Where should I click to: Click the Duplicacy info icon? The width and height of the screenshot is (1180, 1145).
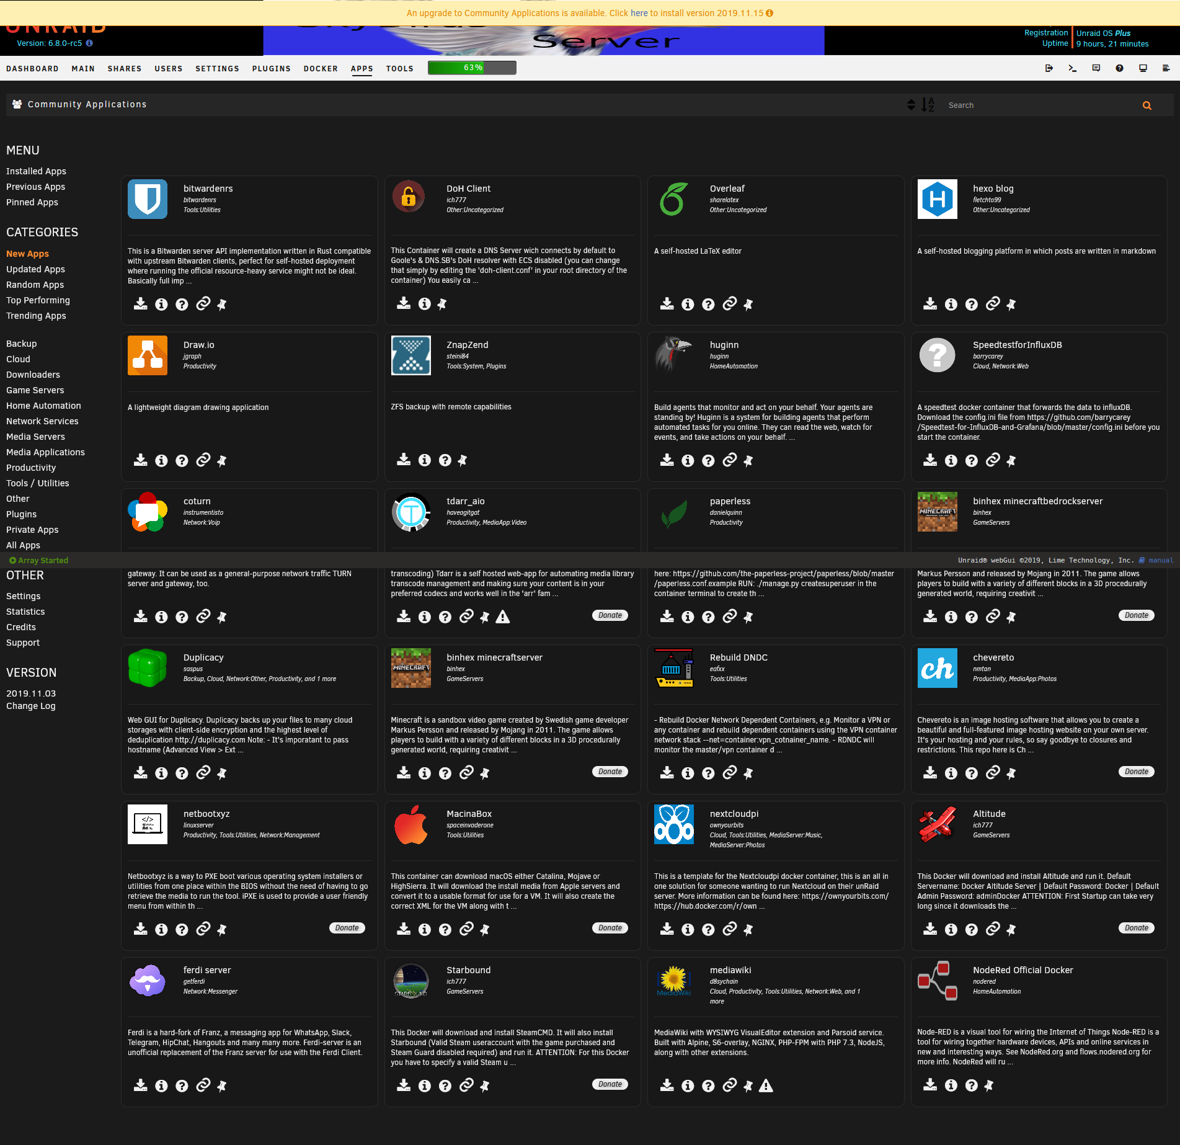click(x=161, y=773)
